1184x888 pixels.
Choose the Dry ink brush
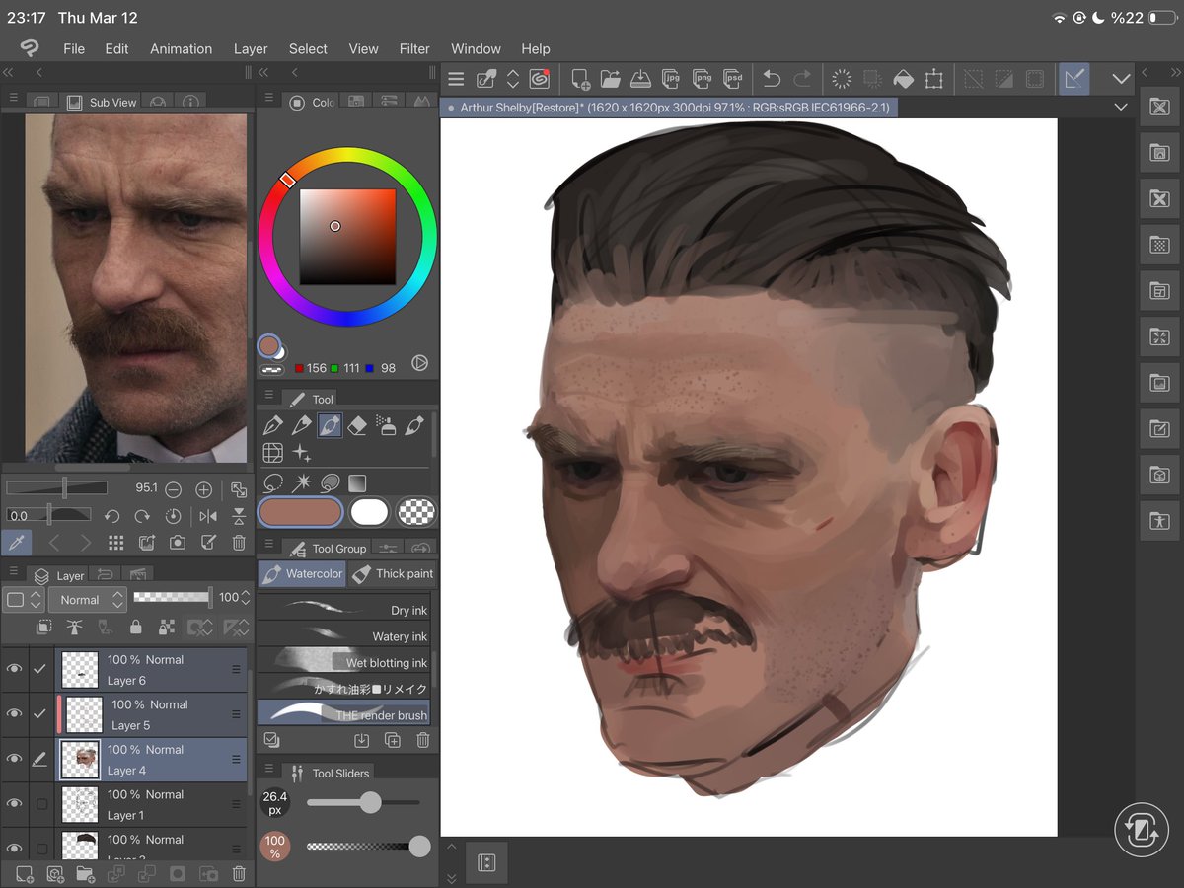343,610
